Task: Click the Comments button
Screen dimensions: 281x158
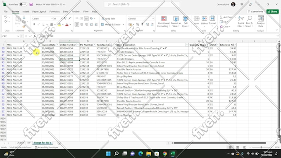Action: [x=255, y=12]
